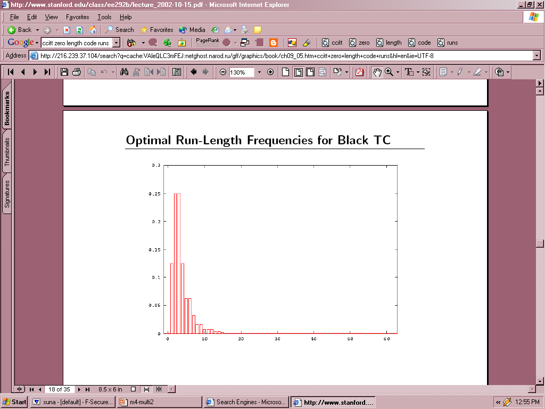This screenshot has width=545, height=409.
Task: Click the Start button
Action: pos(14,402)
